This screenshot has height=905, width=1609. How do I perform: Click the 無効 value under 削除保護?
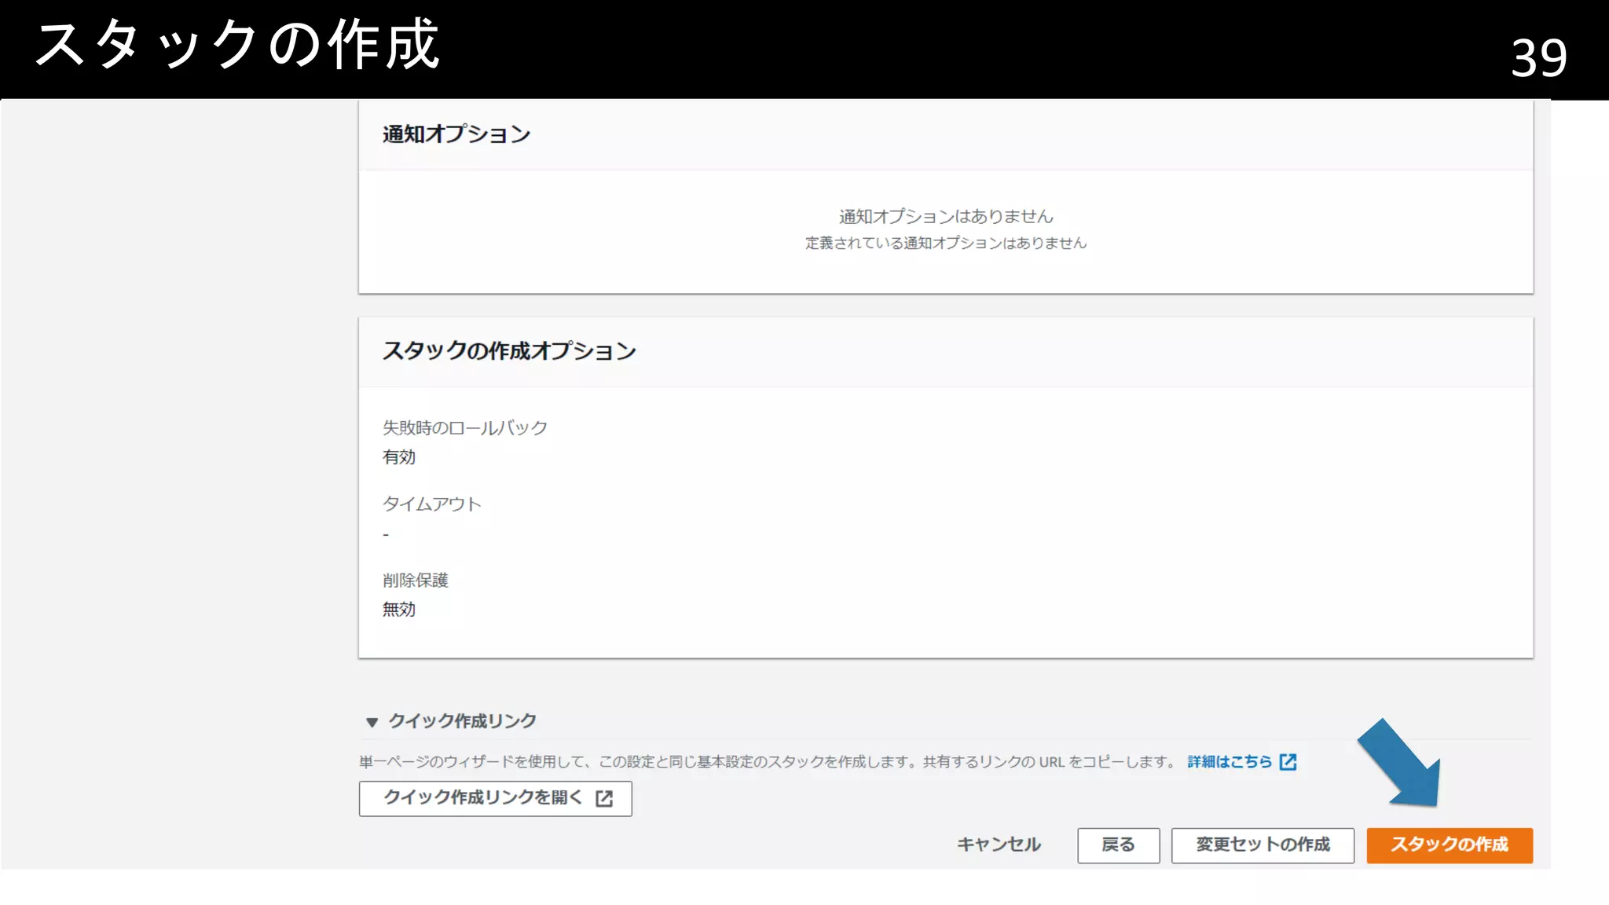pyautogui.click(x=399, y=610)
